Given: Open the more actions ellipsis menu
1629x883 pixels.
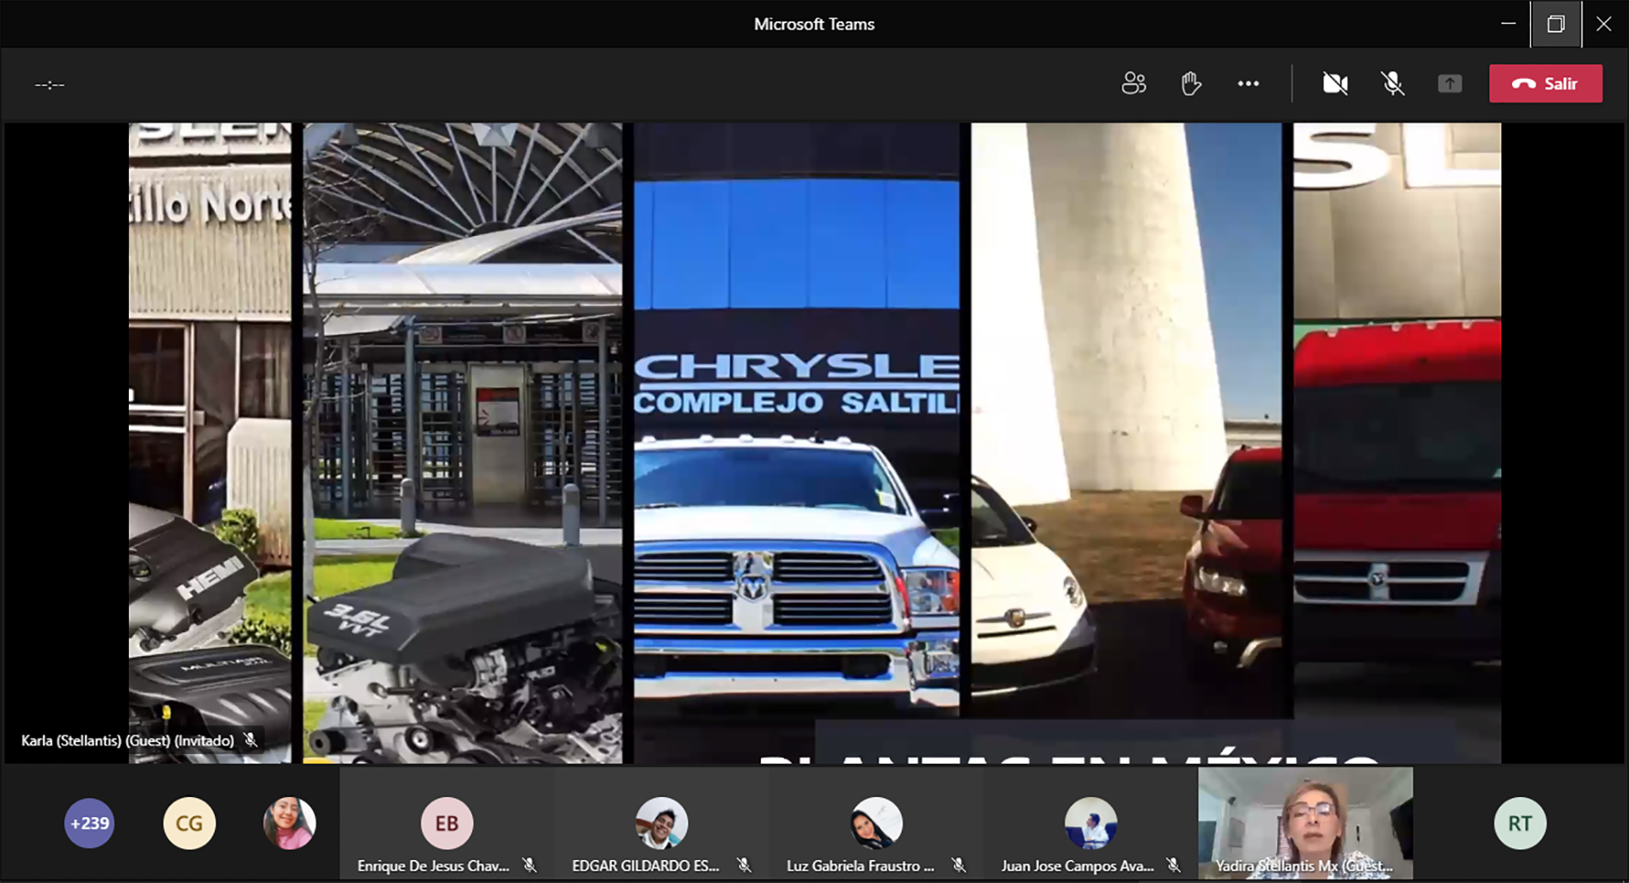Looking at the screenshot, I should (x=1248, y=83).
